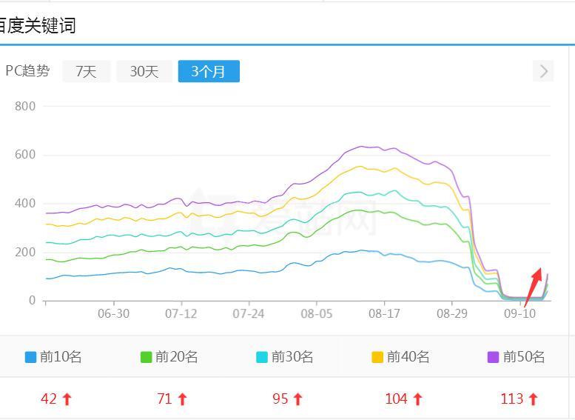Viewport: 575px width, 420px height.
Task: Click the red annotation arrow on chart
Action: click(534, 281)
